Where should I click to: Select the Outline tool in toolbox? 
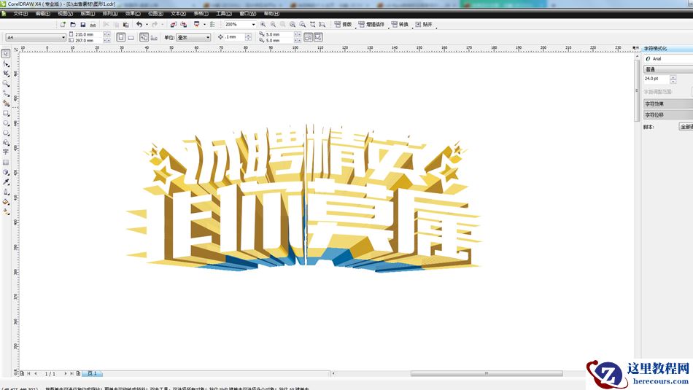(x=6, y=192)
